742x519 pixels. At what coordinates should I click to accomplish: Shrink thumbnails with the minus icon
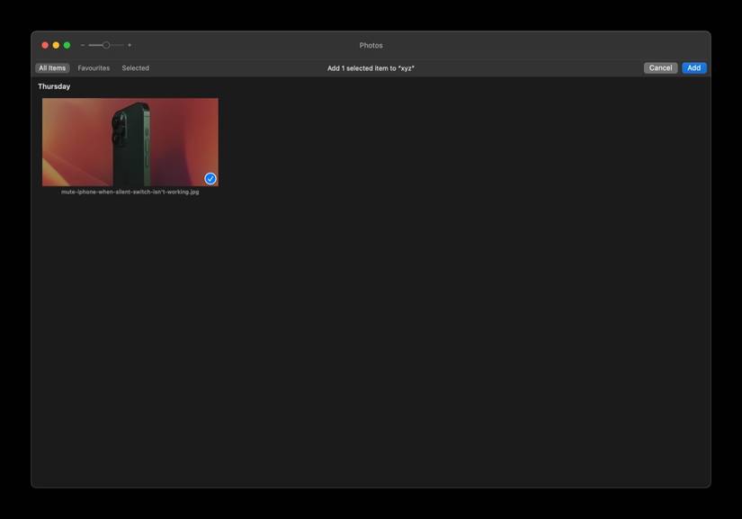[81, 43]
